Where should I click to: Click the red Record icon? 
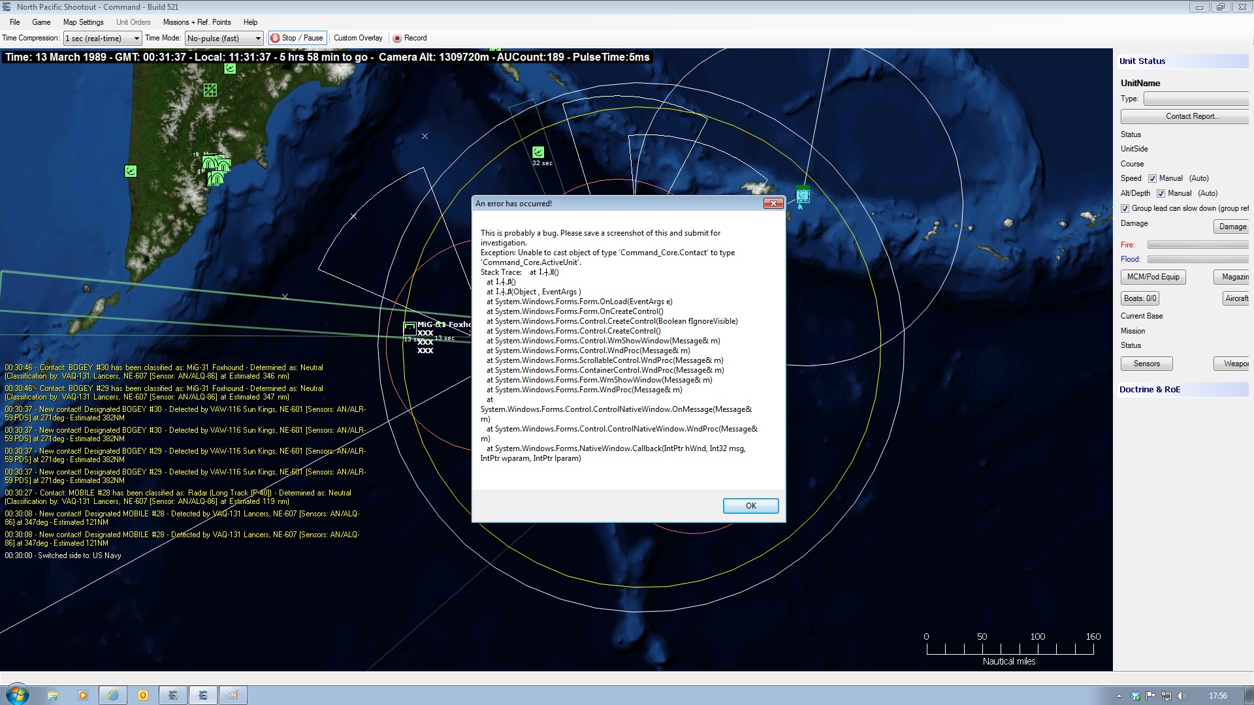tap(396, 38)
